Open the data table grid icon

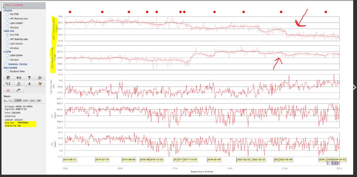pos(8,78)
